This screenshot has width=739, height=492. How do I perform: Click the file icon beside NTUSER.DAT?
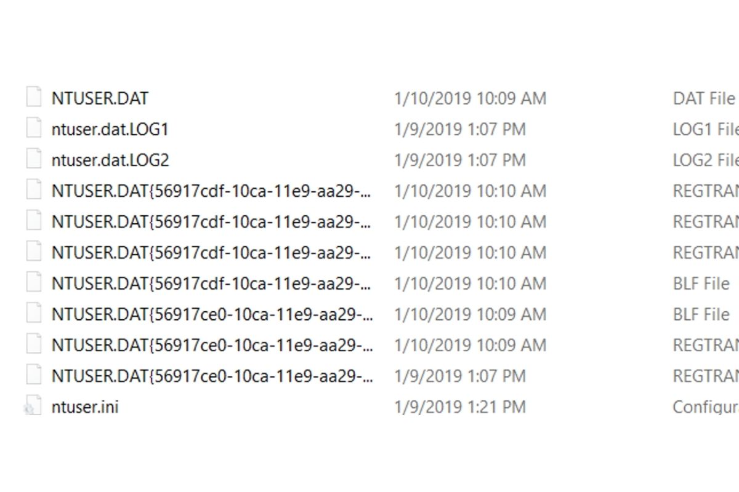[33, 98]
